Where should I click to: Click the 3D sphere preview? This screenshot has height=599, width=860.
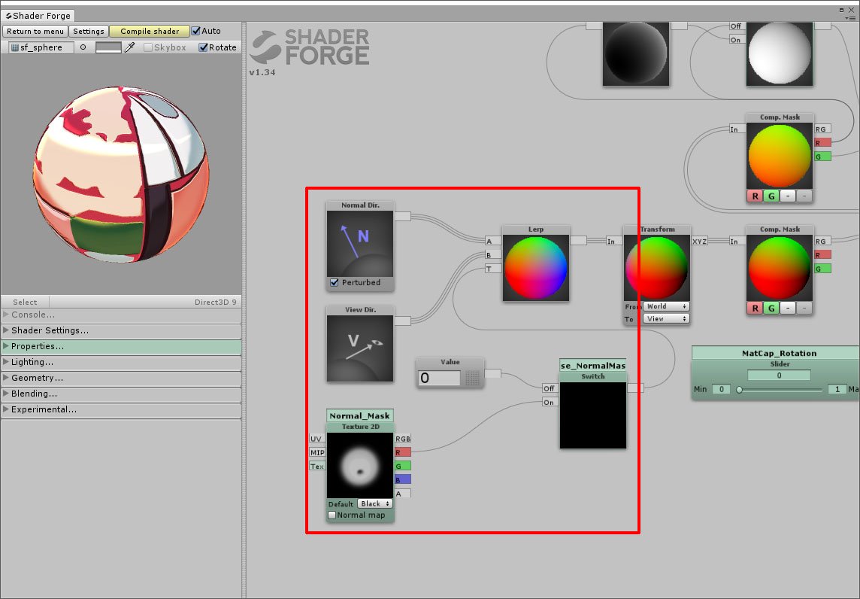coord(121,174)
